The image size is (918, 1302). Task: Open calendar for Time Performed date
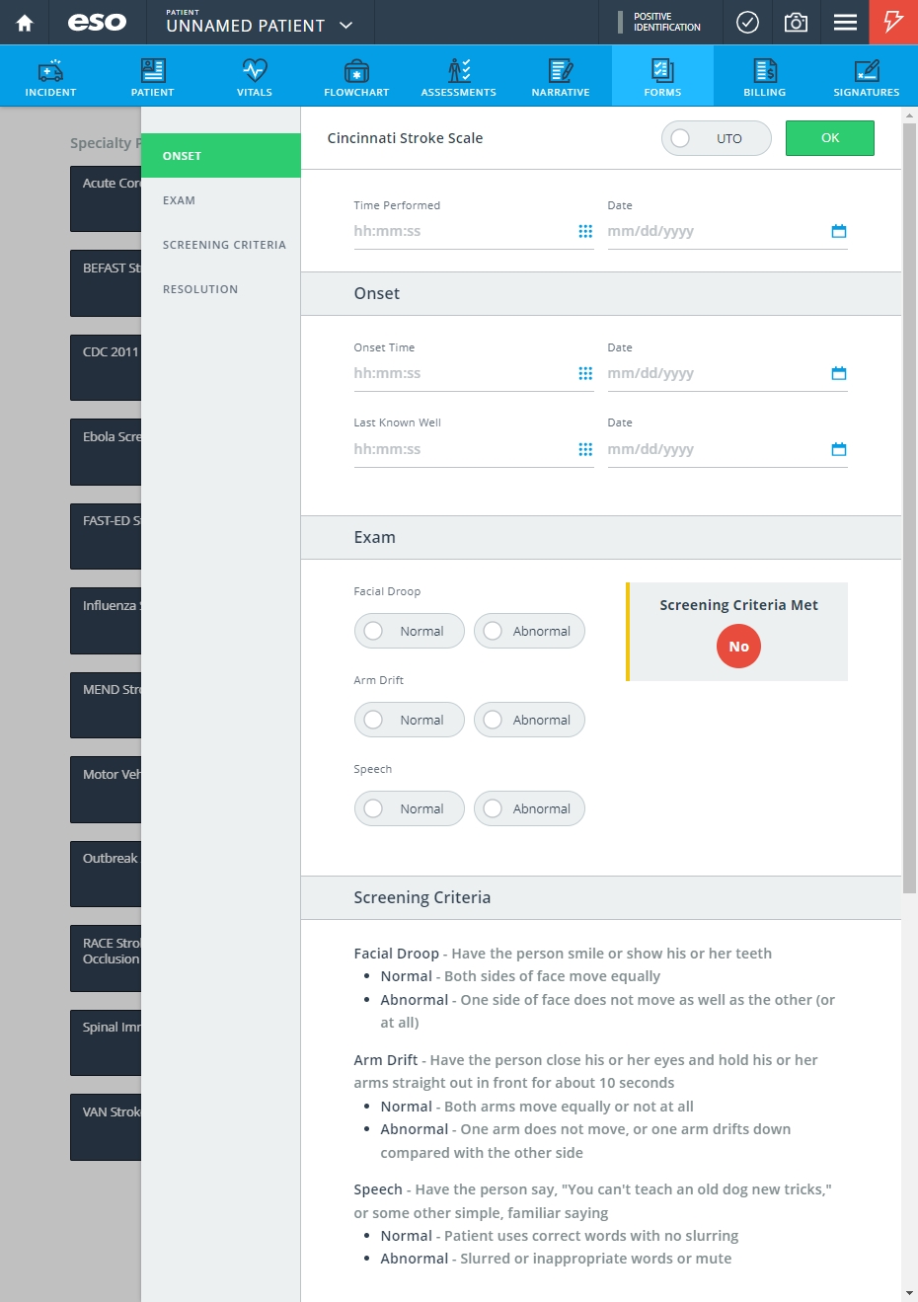pos(839,231)
